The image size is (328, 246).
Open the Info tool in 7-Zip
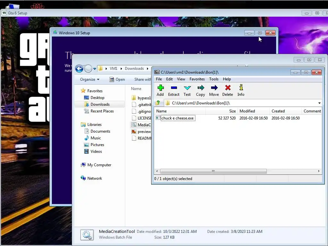pos(241,90)
